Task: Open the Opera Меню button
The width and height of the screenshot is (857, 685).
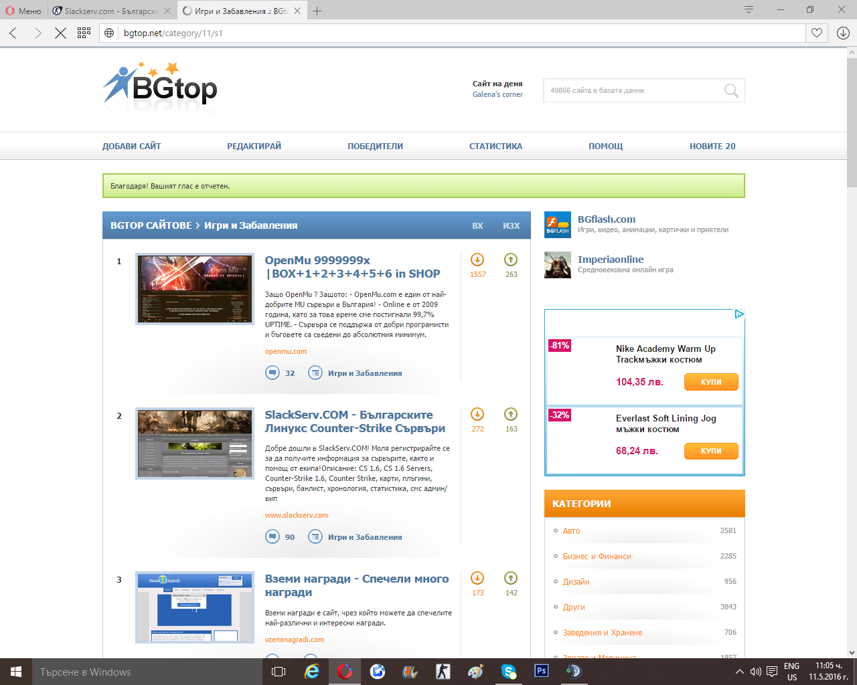Action: point(23,11)
